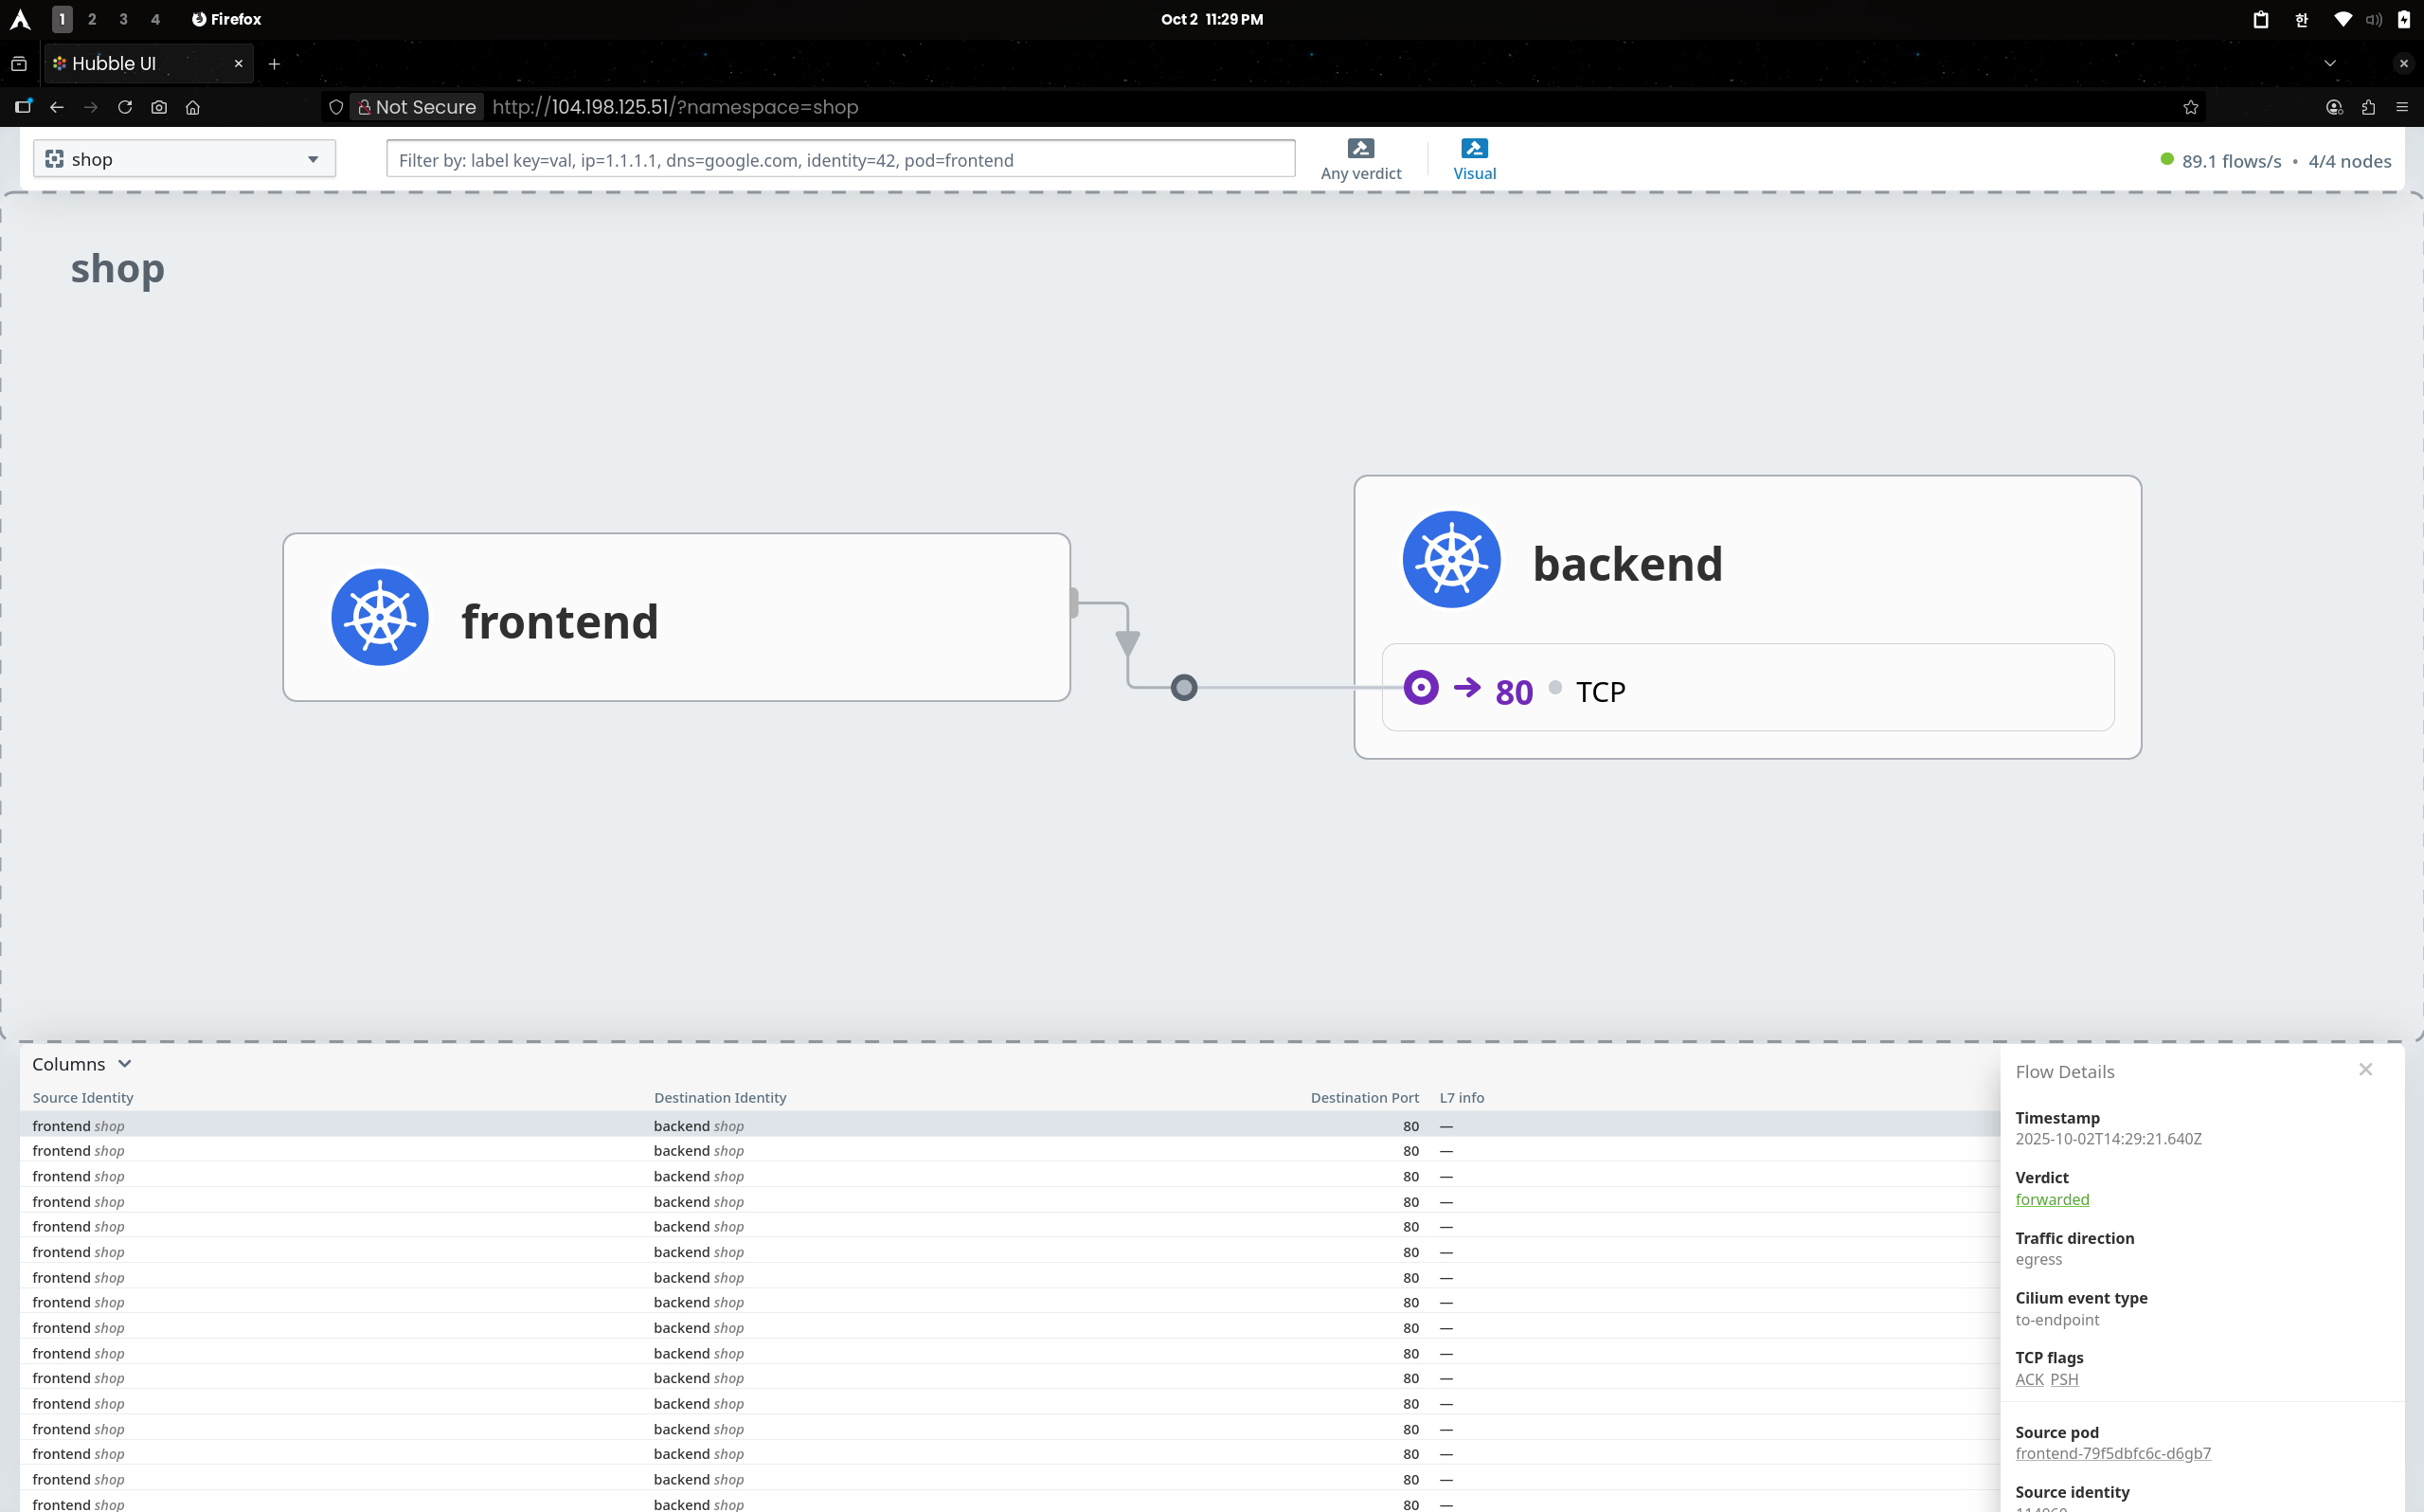The width and height of the screenshot is (2424, 1512).
Task: Click the flow connector node circle
Action: [1183, 688]
